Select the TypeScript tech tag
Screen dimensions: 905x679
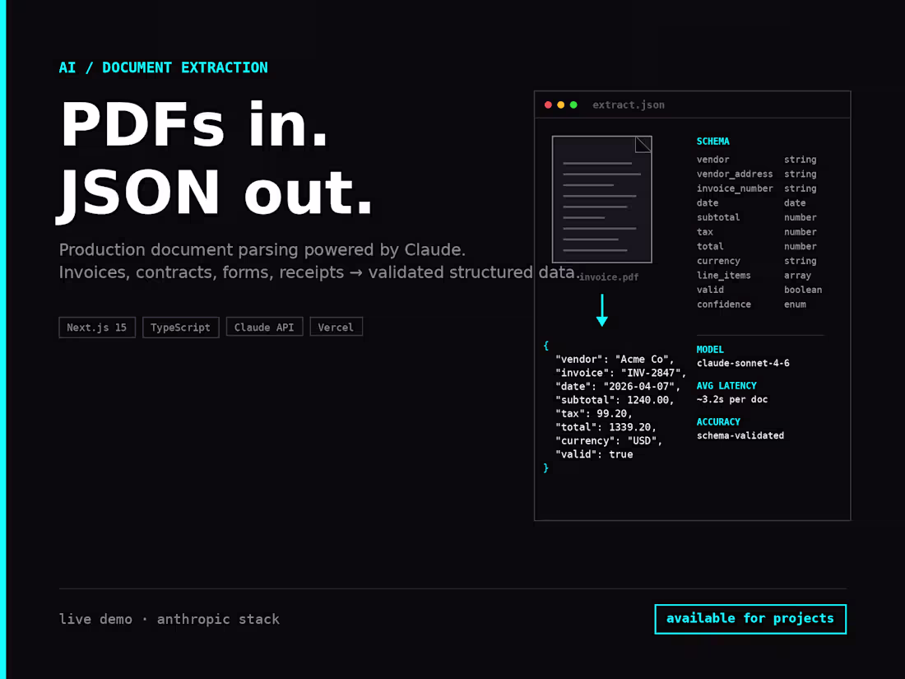(180, 327)
